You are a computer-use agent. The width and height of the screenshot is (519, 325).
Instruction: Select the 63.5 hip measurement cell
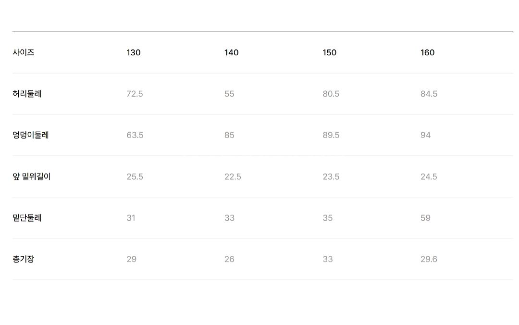pyautogui.click(x=135, y=135)
